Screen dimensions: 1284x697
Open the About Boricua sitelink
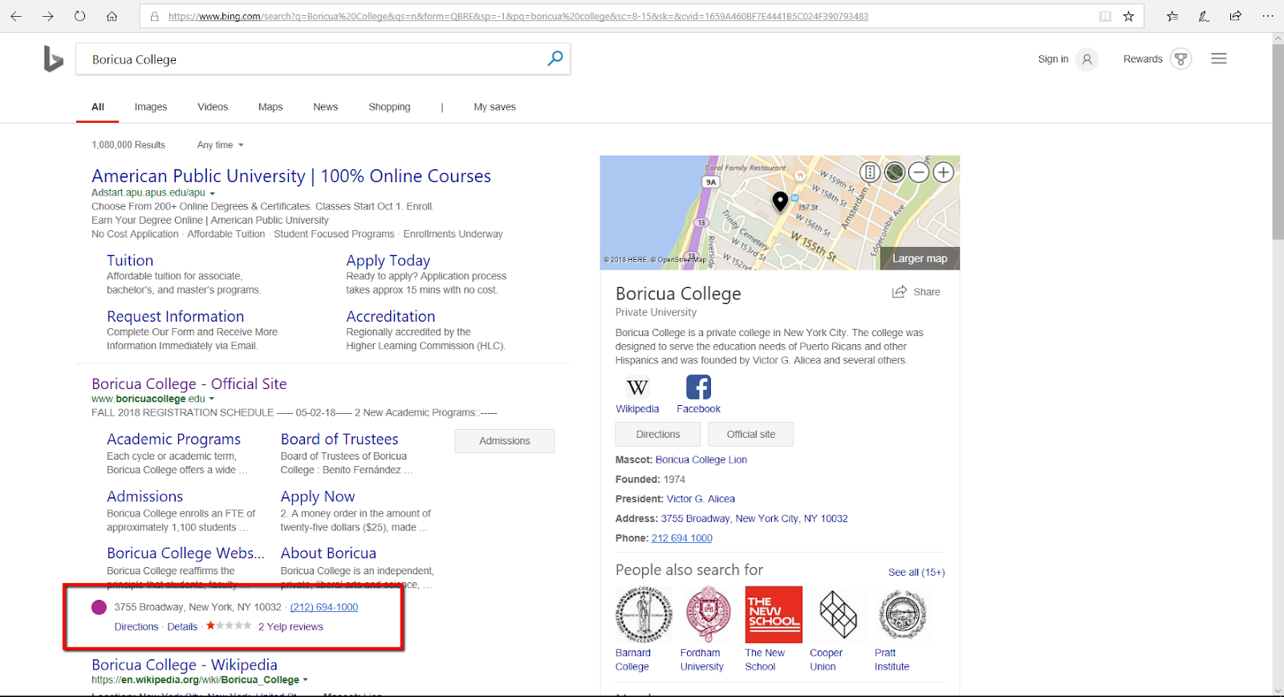[x=328, y=553]
